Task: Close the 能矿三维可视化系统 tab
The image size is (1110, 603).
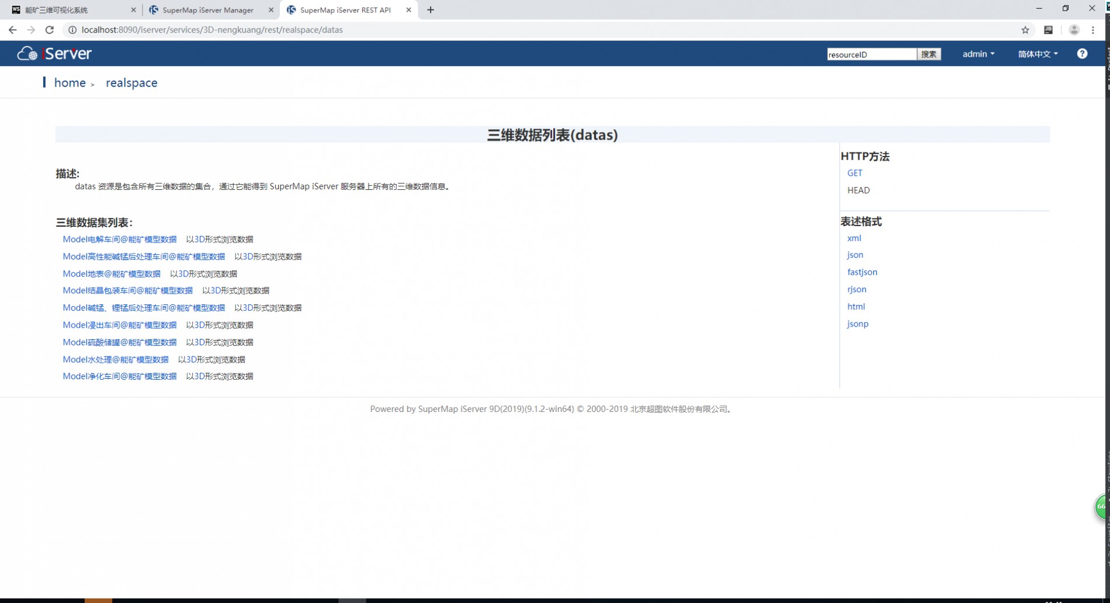Action: click(133, 10)
